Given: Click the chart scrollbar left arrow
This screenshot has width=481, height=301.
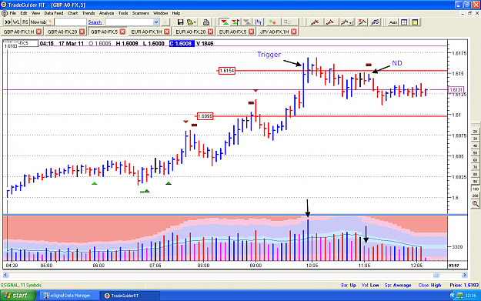Looking at the screenshot, I should (x=5, y=275).
